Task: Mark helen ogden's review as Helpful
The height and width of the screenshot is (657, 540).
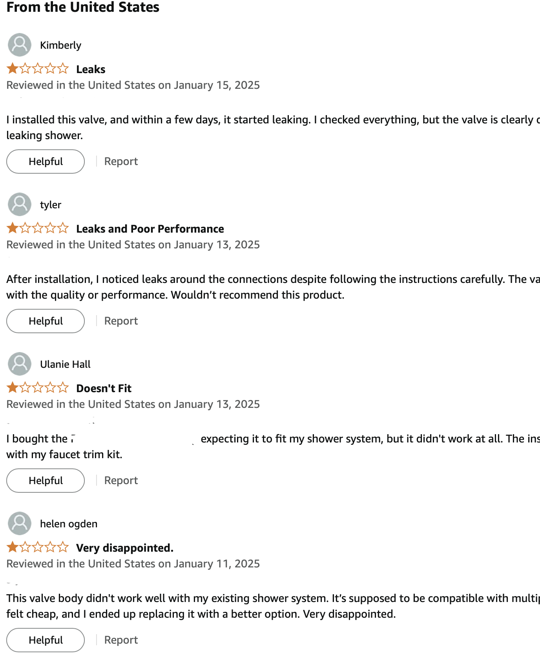Action: tap(46, 640)
